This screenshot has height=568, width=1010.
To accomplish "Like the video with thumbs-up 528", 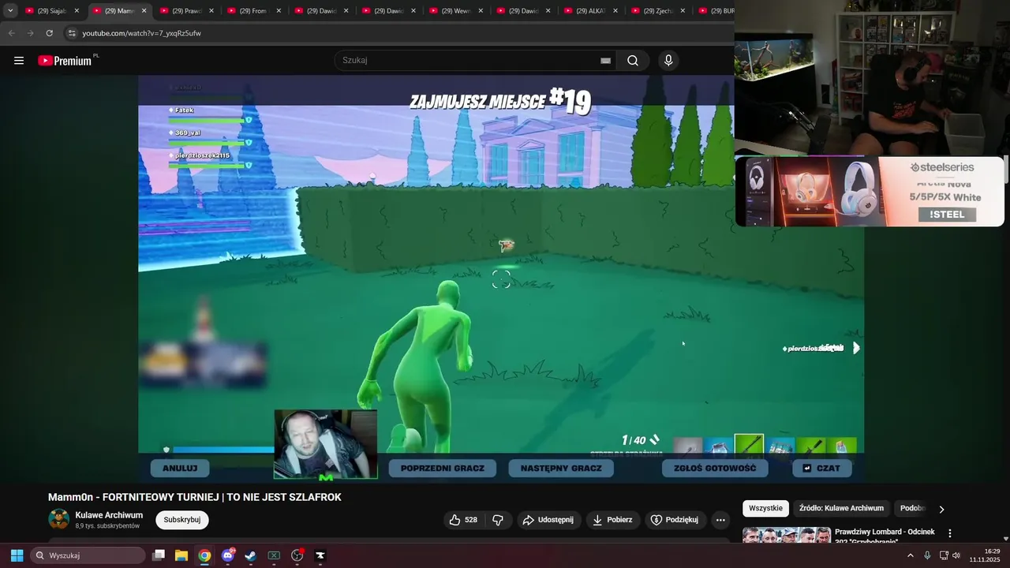I will (x=463, y=520).
